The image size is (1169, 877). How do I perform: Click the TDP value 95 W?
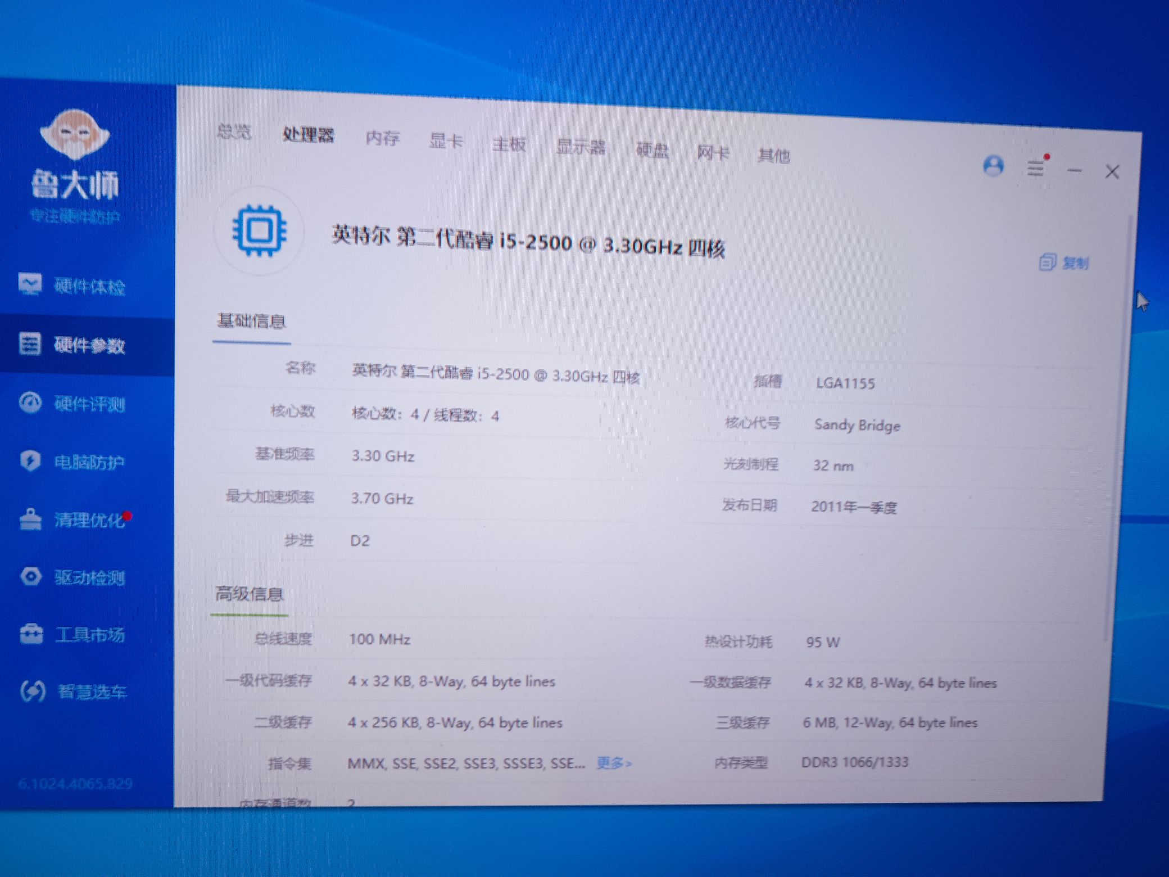pyautogui.click(x=823, y=642)
